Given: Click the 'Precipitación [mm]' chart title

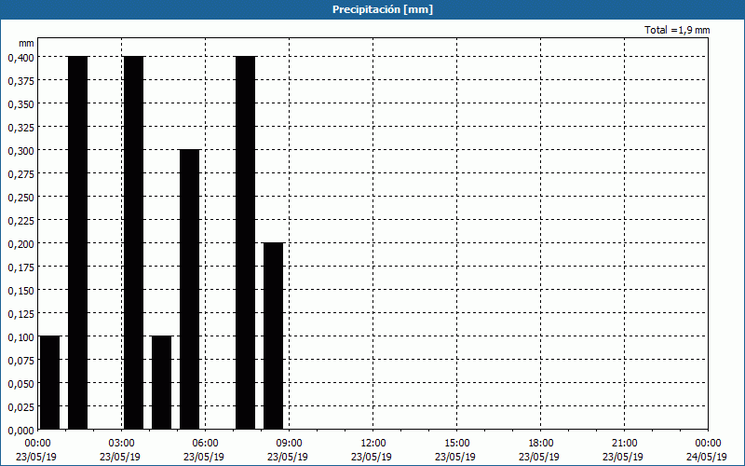Looking at the screenshot, I should pos(383,9).
